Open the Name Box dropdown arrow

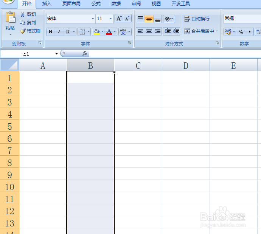point(57,54)
